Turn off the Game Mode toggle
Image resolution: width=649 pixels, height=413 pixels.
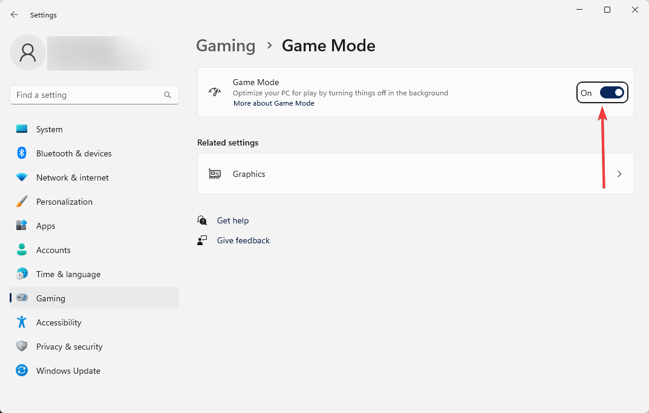click(611, 92)
